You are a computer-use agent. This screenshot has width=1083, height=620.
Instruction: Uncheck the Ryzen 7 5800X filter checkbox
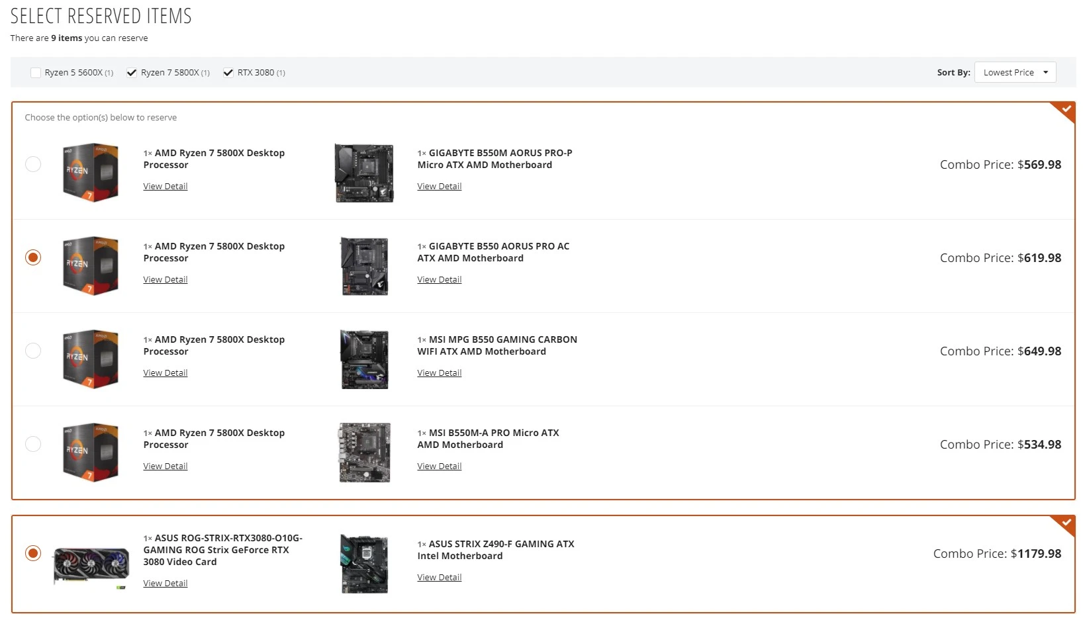132,73
